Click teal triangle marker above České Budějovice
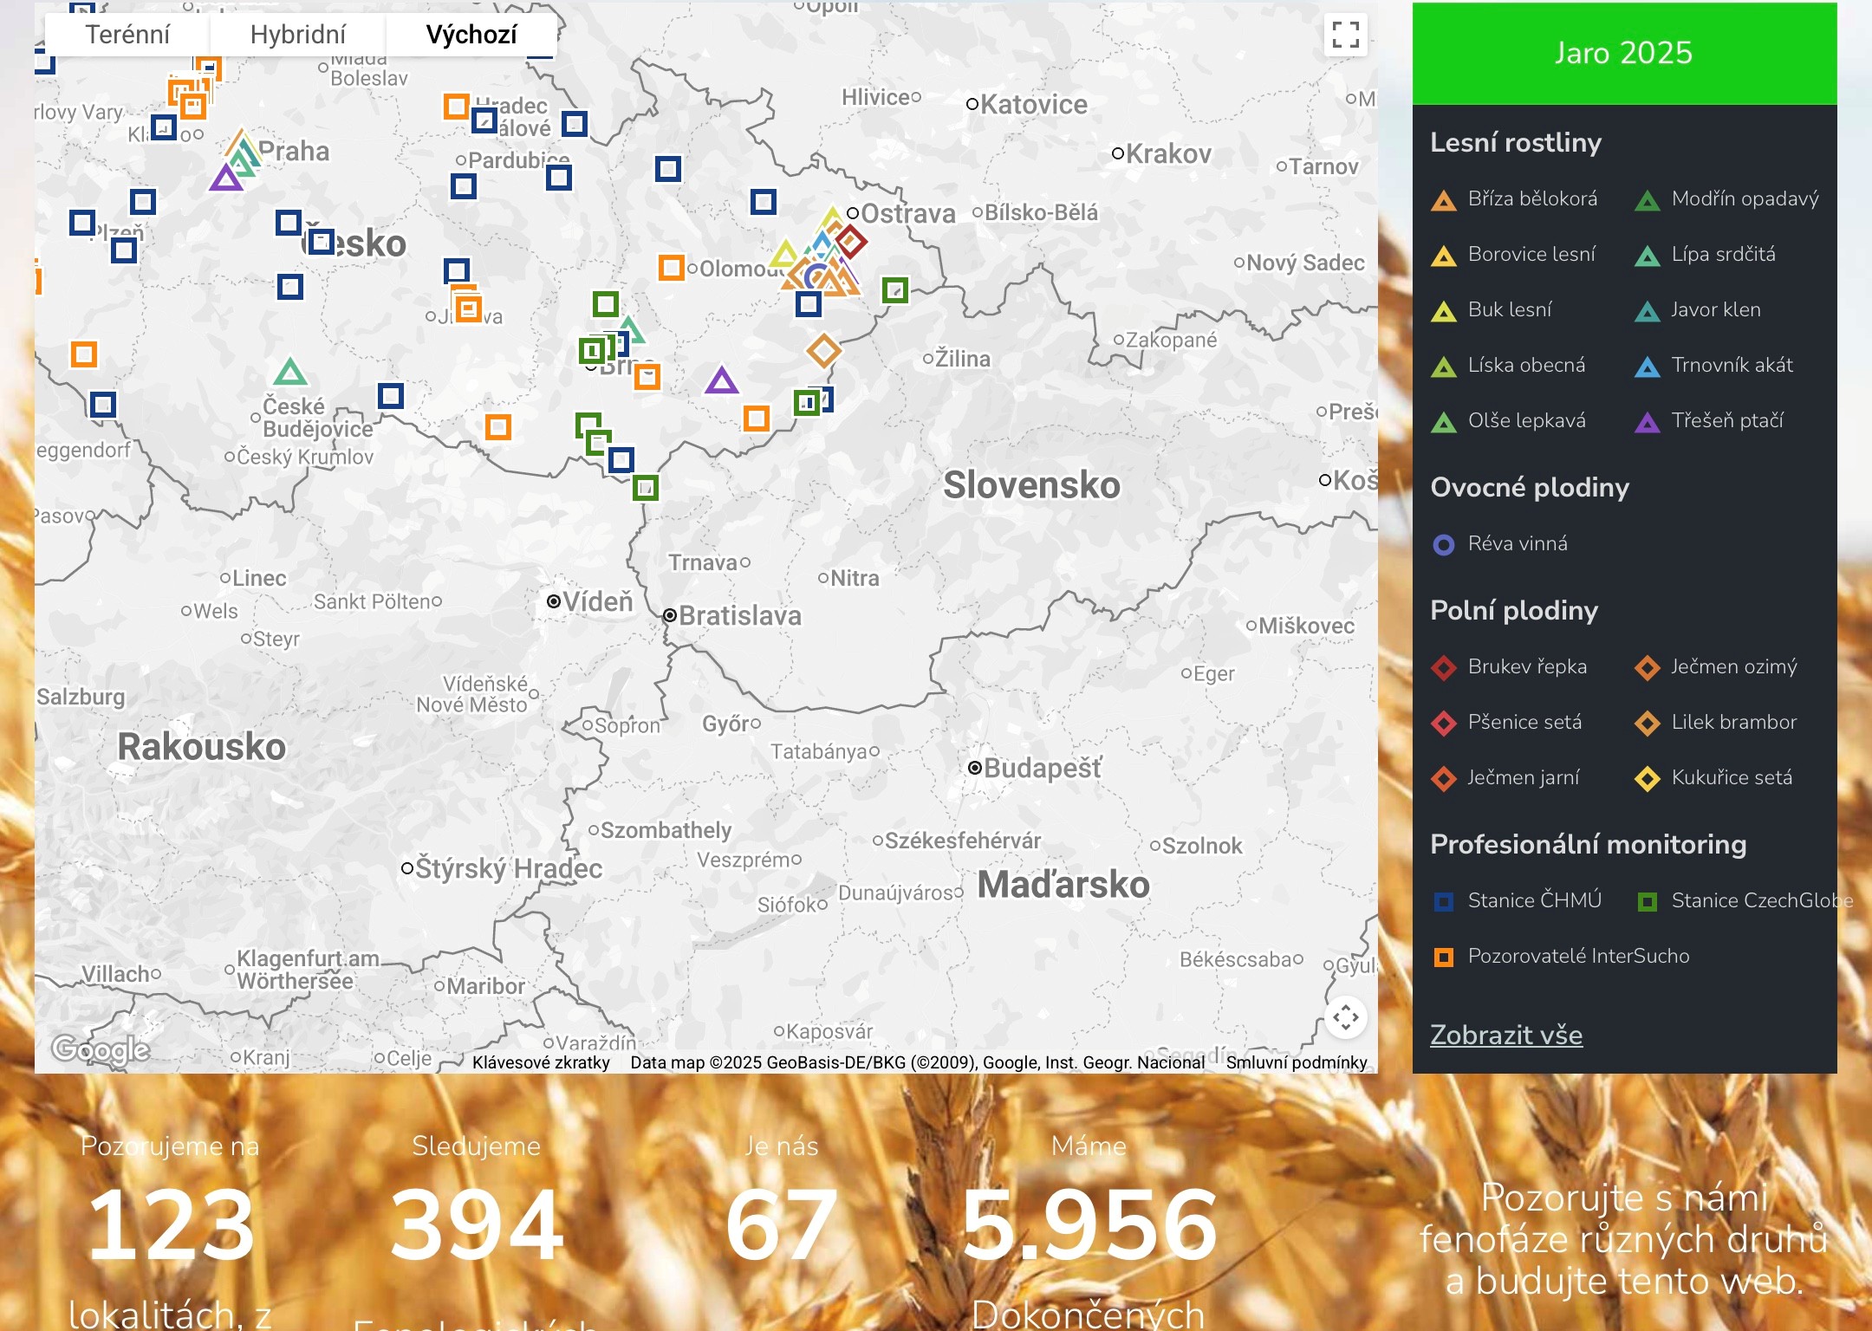The image size is (1872, 1331). 290,372
